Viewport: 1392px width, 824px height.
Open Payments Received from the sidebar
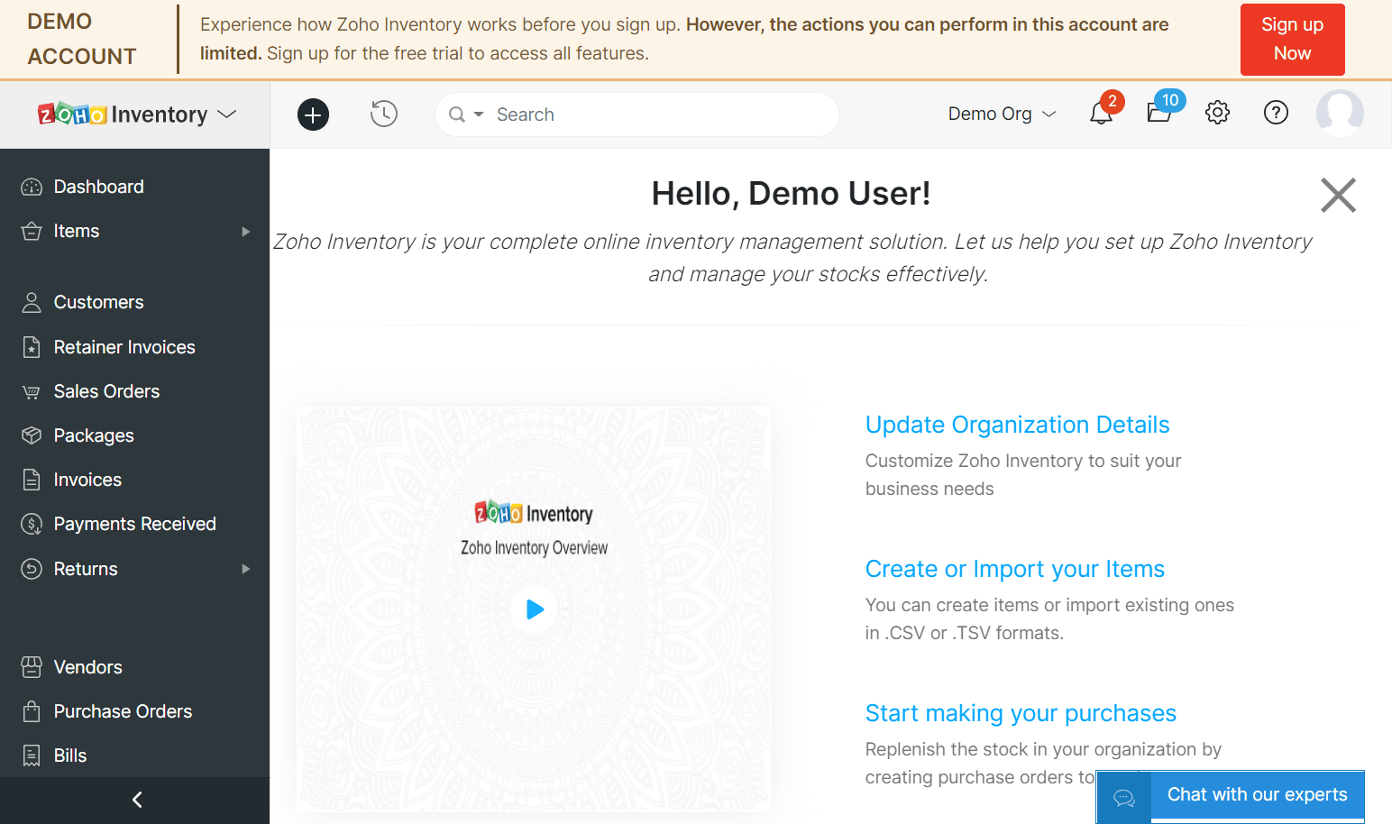[x=134, y=524]
